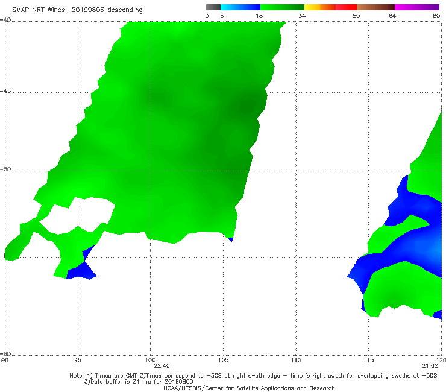Select the date "20190806" in the title
This screenshot has height=392, width=446.
tap(87, 10)
